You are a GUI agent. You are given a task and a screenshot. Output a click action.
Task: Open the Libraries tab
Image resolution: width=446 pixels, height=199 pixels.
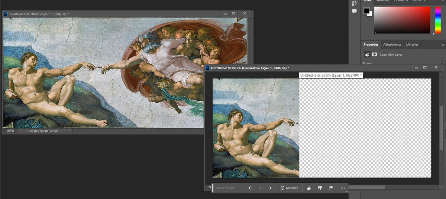pos(412,44)
